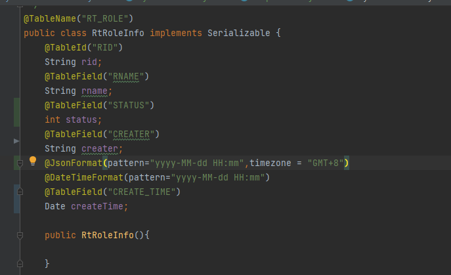The image size is (451, 275).
Task: Click the 'status' field name
Action: point(81,119)
